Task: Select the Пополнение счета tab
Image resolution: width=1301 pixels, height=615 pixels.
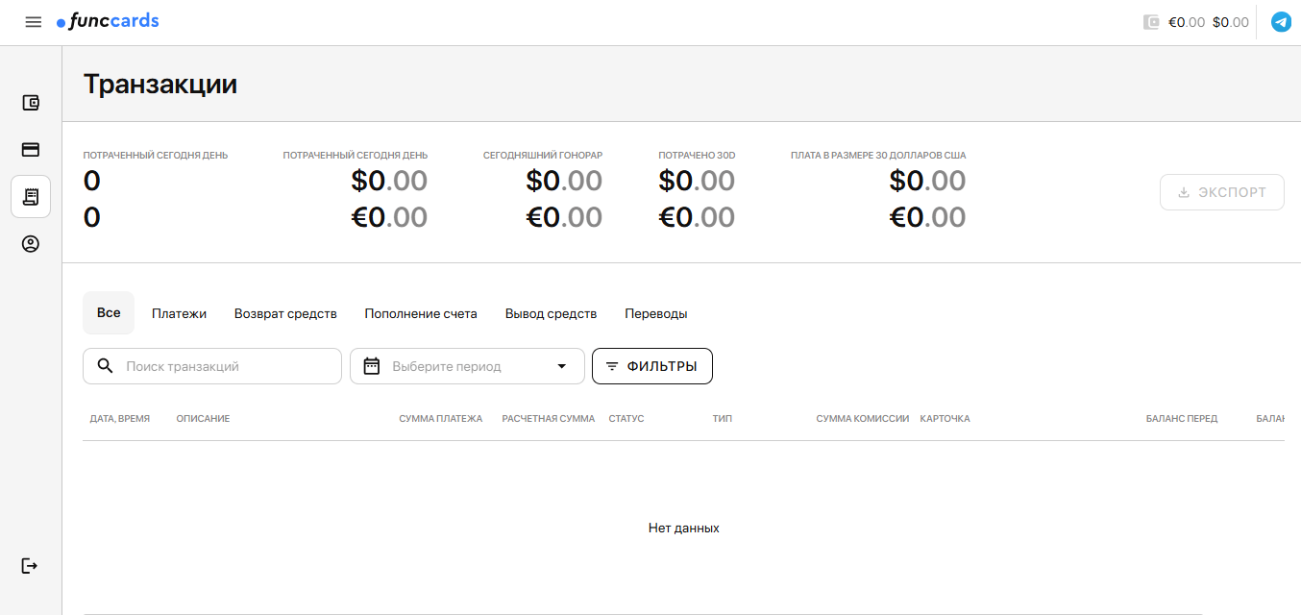Action: point(420,313)
